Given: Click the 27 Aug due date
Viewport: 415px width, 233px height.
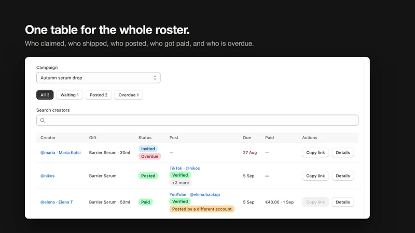Looking at the screenshot, I should point(250,152).
